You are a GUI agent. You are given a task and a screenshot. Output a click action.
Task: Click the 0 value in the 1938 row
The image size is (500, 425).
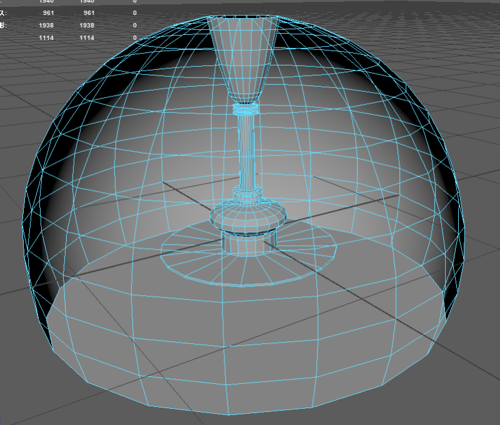(x=135, y=26)
